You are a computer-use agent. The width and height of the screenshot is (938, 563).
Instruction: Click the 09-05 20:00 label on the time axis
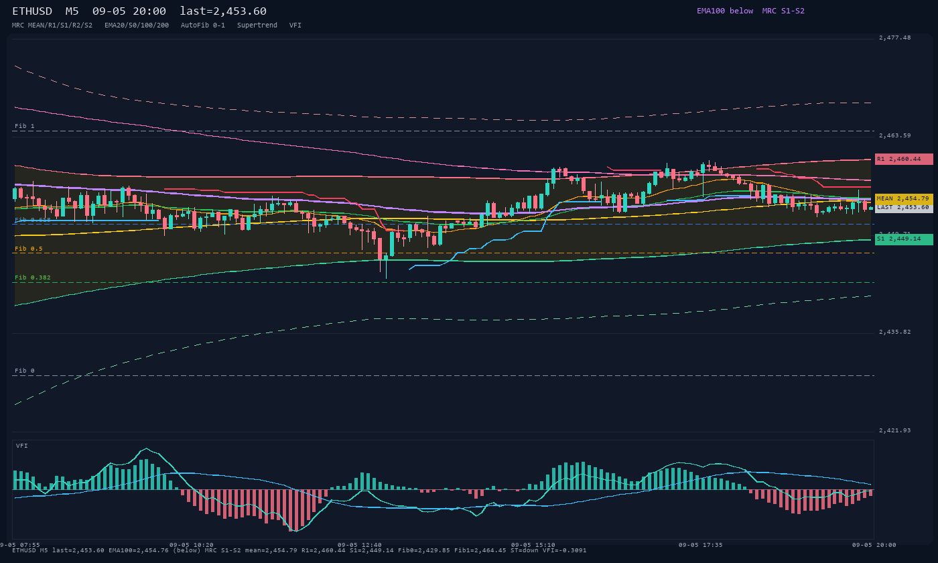click(x=874, y=545)
